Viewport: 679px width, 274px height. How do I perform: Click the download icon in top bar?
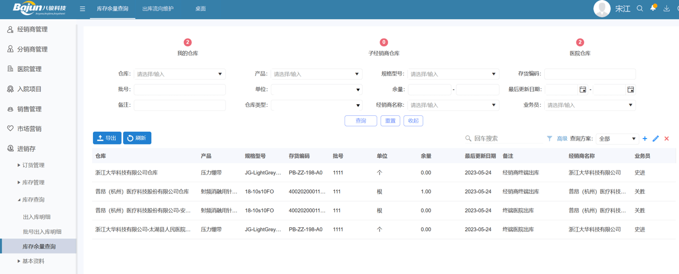tap(666, 8)
